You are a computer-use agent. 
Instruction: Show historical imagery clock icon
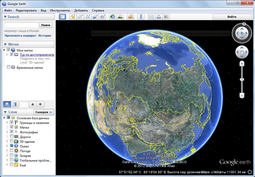pos(112,17)
